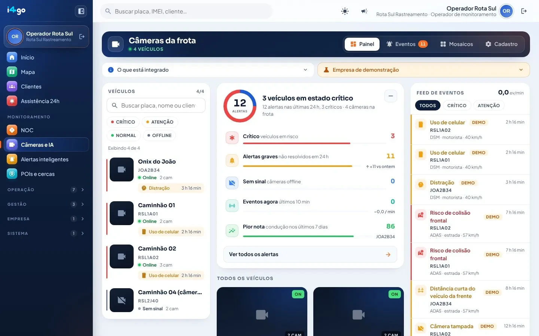
Task: Switch to the Painel tab
Action: point(362,44)
